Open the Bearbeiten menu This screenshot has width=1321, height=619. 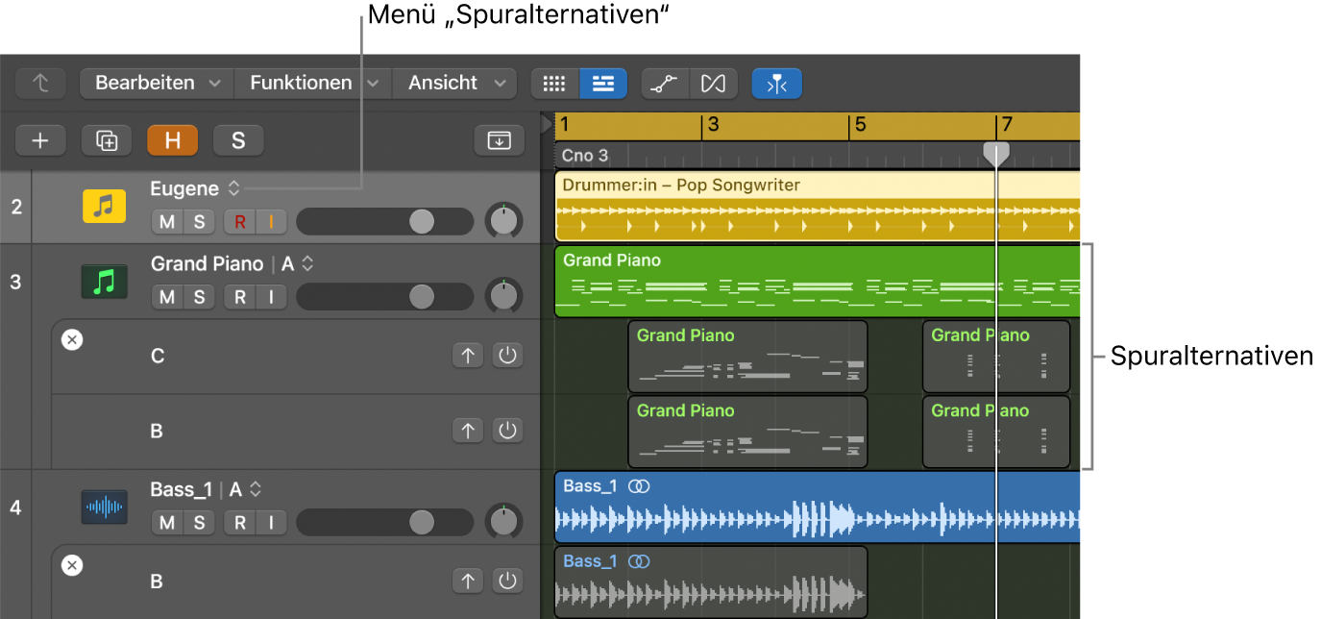[x=158, y=84]
